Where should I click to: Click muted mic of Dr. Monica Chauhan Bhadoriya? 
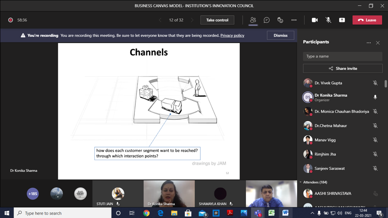(x=375, y=111)
